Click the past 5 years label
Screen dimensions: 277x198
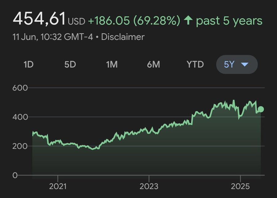[229, 21]
